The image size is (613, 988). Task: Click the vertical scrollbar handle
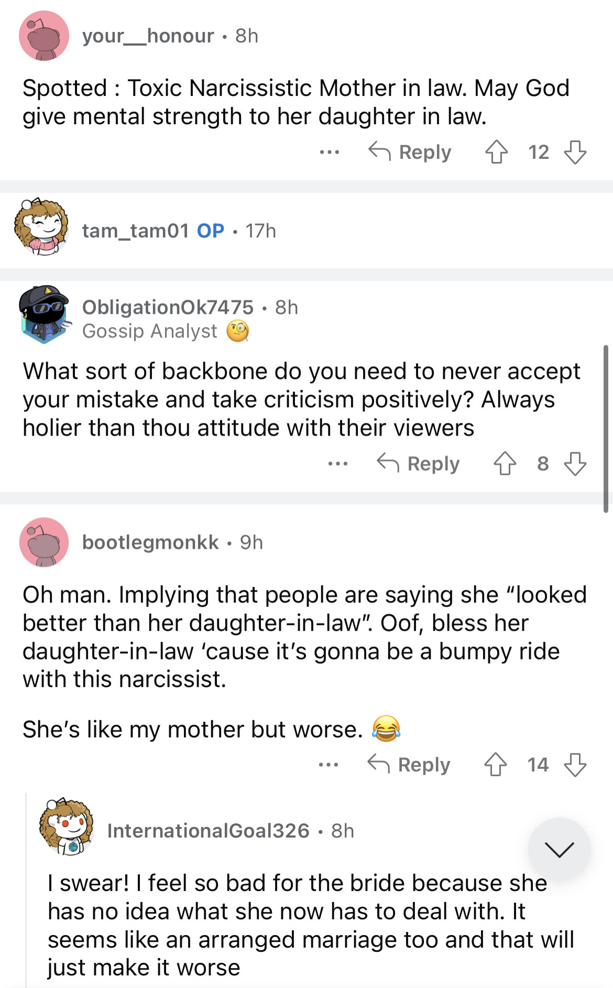point(606,428)
